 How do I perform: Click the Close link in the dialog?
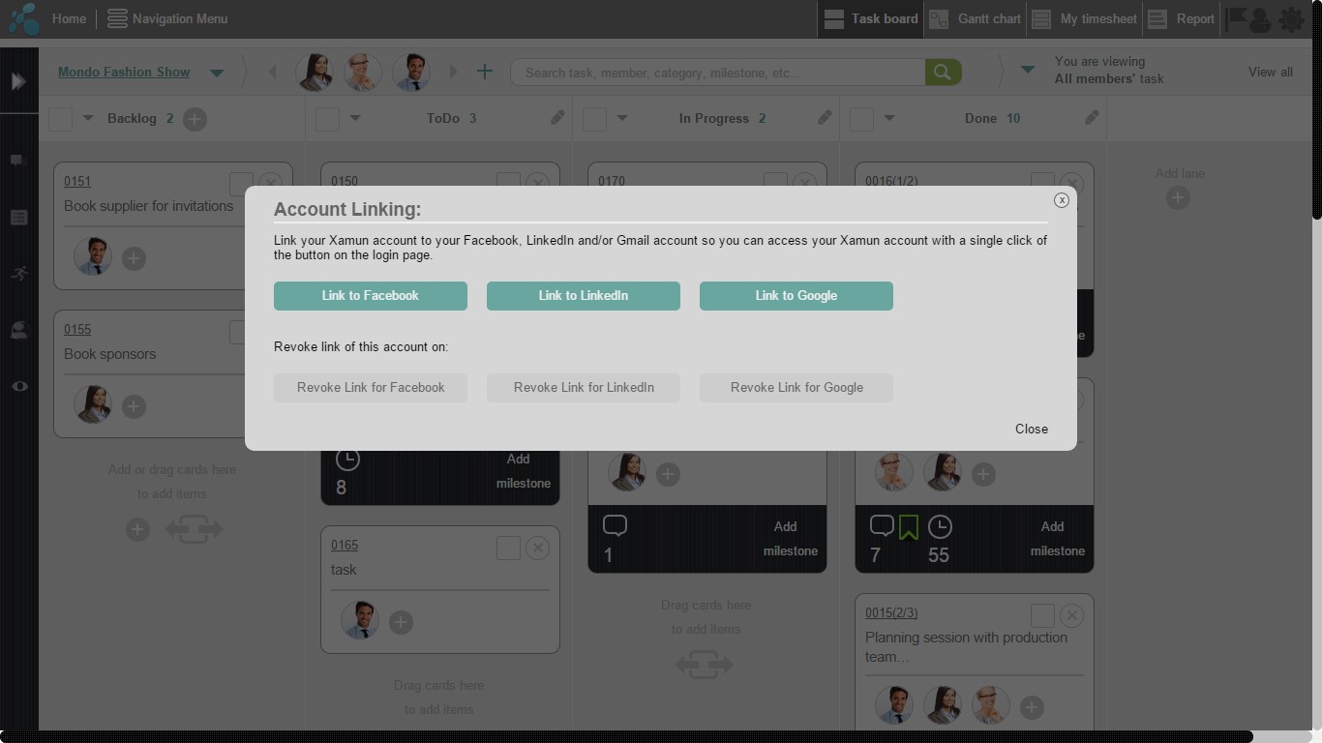coord(1032,429)
